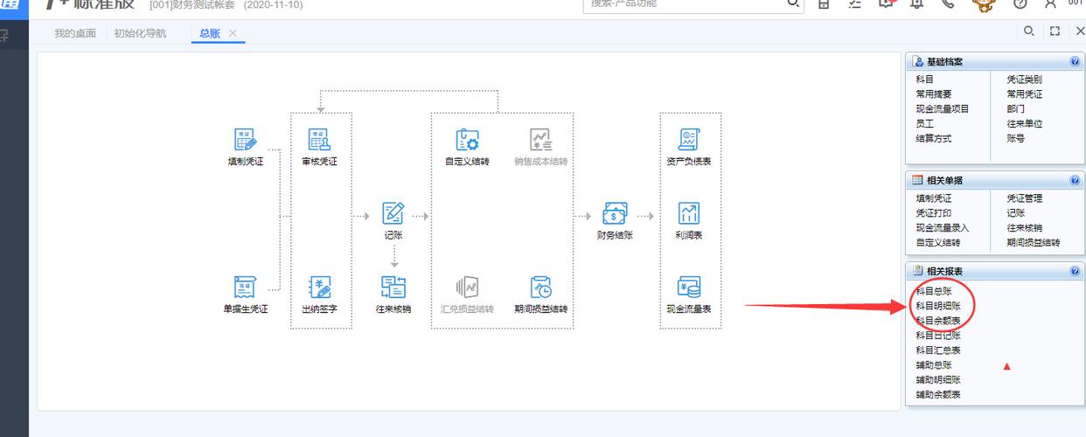Switch to the 我的桌面 tab

pos(75,33)
